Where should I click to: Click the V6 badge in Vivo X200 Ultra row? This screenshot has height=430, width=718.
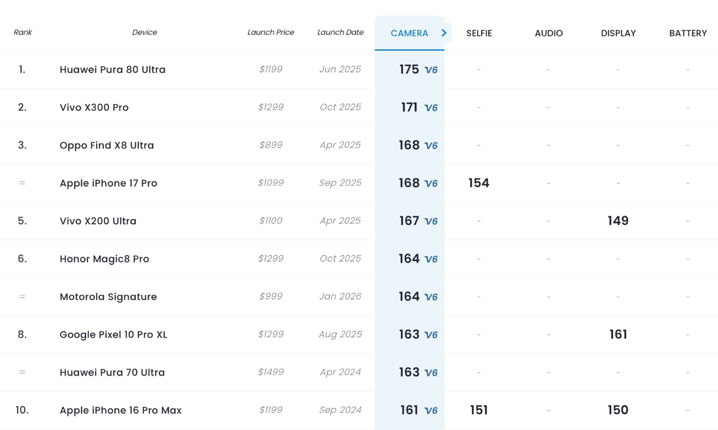(431, 221)
